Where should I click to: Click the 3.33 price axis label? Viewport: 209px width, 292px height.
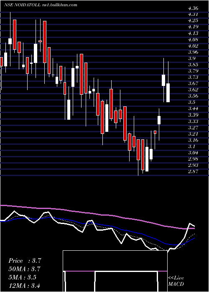193,121
